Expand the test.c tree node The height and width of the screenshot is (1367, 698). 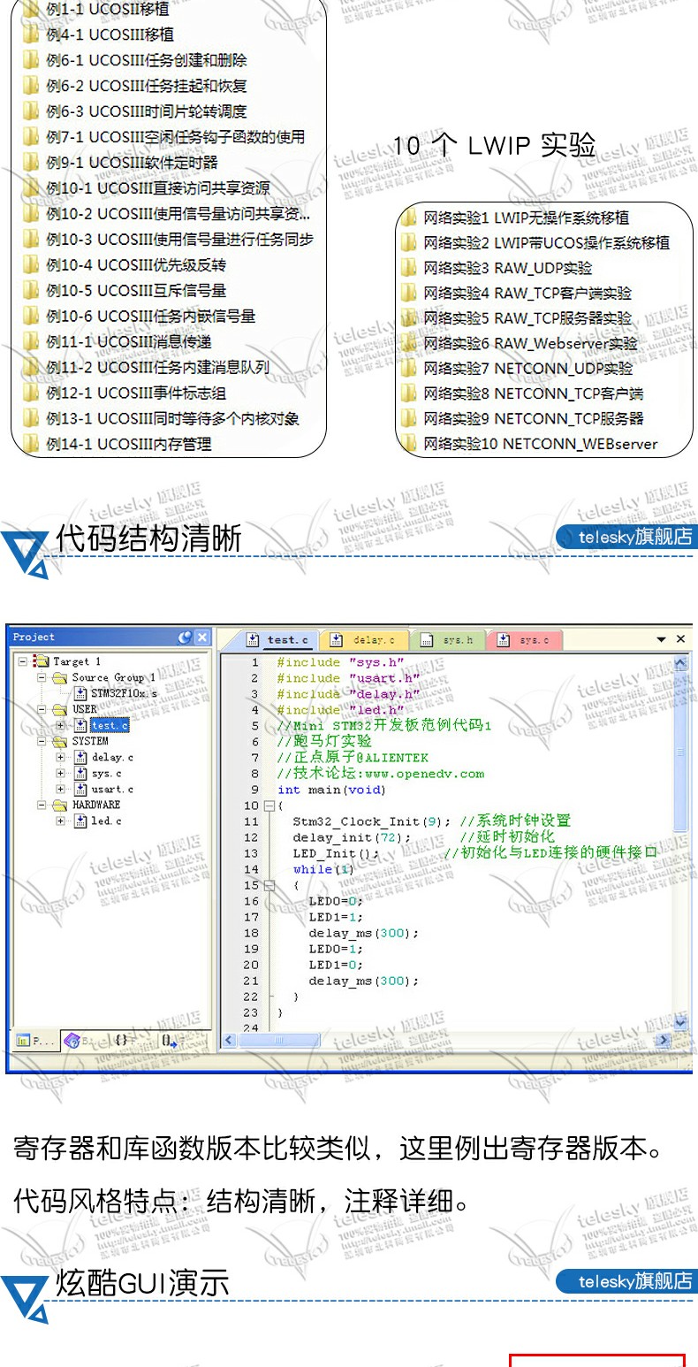point(61,726)
